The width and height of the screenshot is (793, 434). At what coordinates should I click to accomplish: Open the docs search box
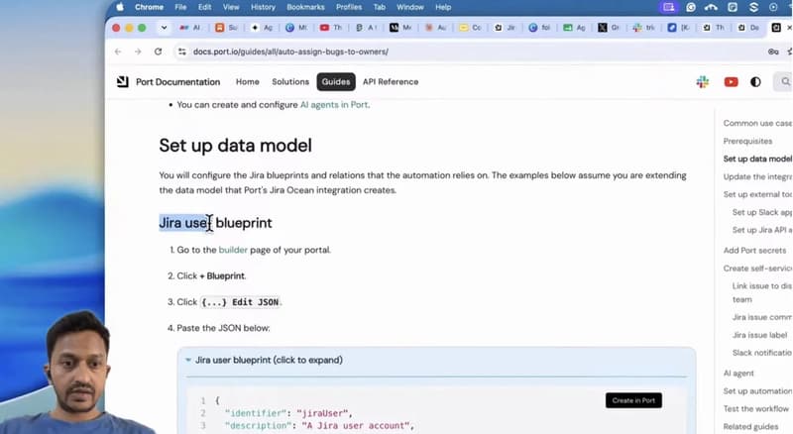(783, 82)
